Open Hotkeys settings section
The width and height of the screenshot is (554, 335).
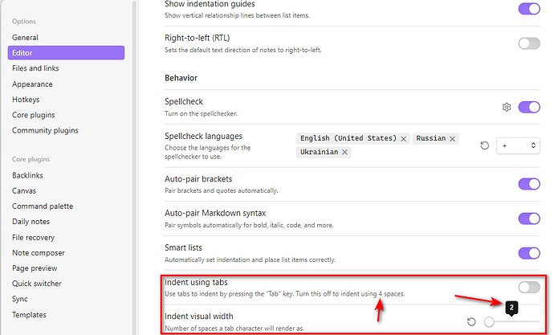27,100
